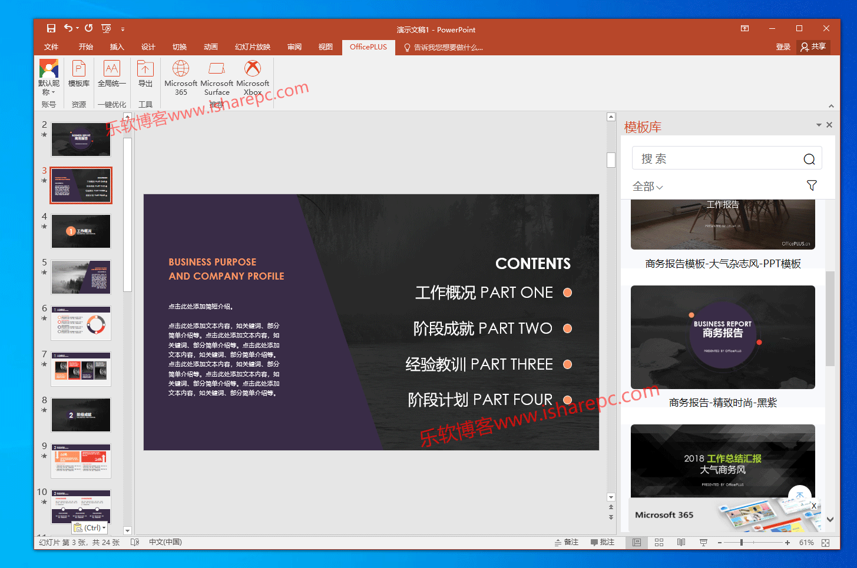Image resolution: width=857 pixels, height=568 pixels.
Task: Click 工作概况 PART ONE text on the slide
Action: coord(484,293)
